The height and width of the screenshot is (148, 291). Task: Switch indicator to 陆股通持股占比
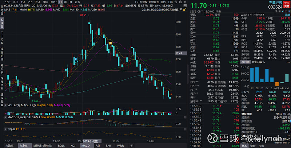click(x=43, y=145)
